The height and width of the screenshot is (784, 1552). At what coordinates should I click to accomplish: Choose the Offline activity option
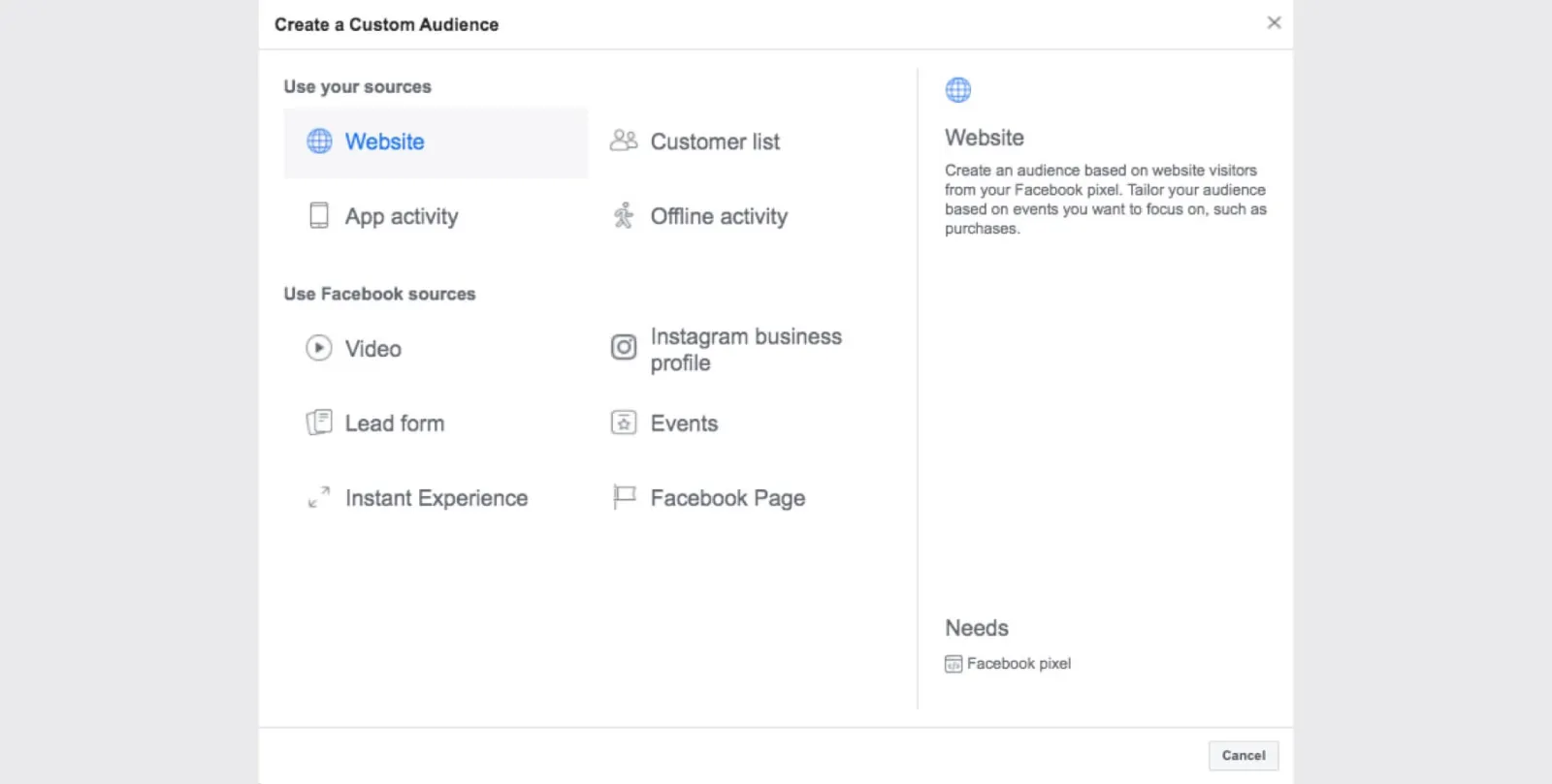719,216
